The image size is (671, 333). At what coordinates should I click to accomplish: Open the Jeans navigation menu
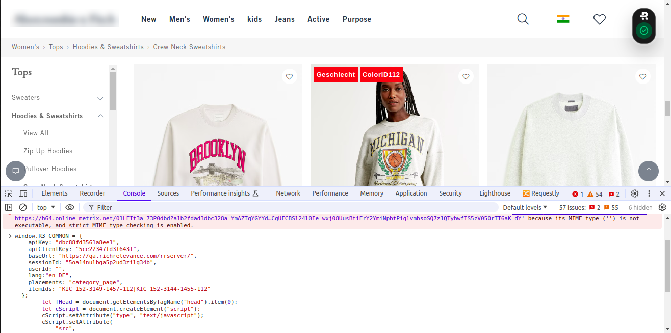(285, 19)
